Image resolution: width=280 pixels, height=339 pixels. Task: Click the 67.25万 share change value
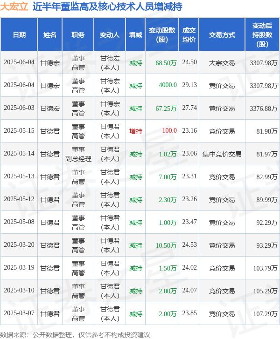click(166, 108)
